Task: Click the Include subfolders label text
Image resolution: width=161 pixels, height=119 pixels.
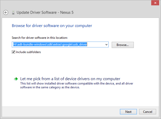Action: click(28, 52)
